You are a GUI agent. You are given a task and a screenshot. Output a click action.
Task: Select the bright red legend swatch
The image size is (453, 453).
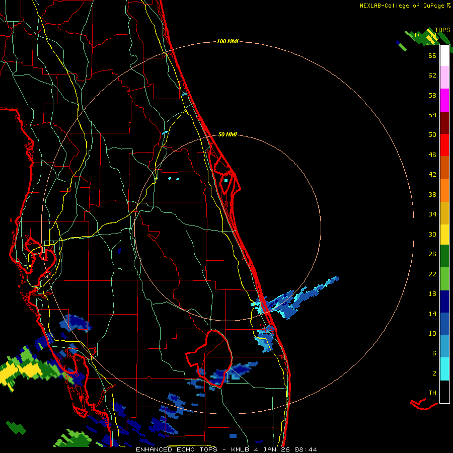click(x=444, y=145)
